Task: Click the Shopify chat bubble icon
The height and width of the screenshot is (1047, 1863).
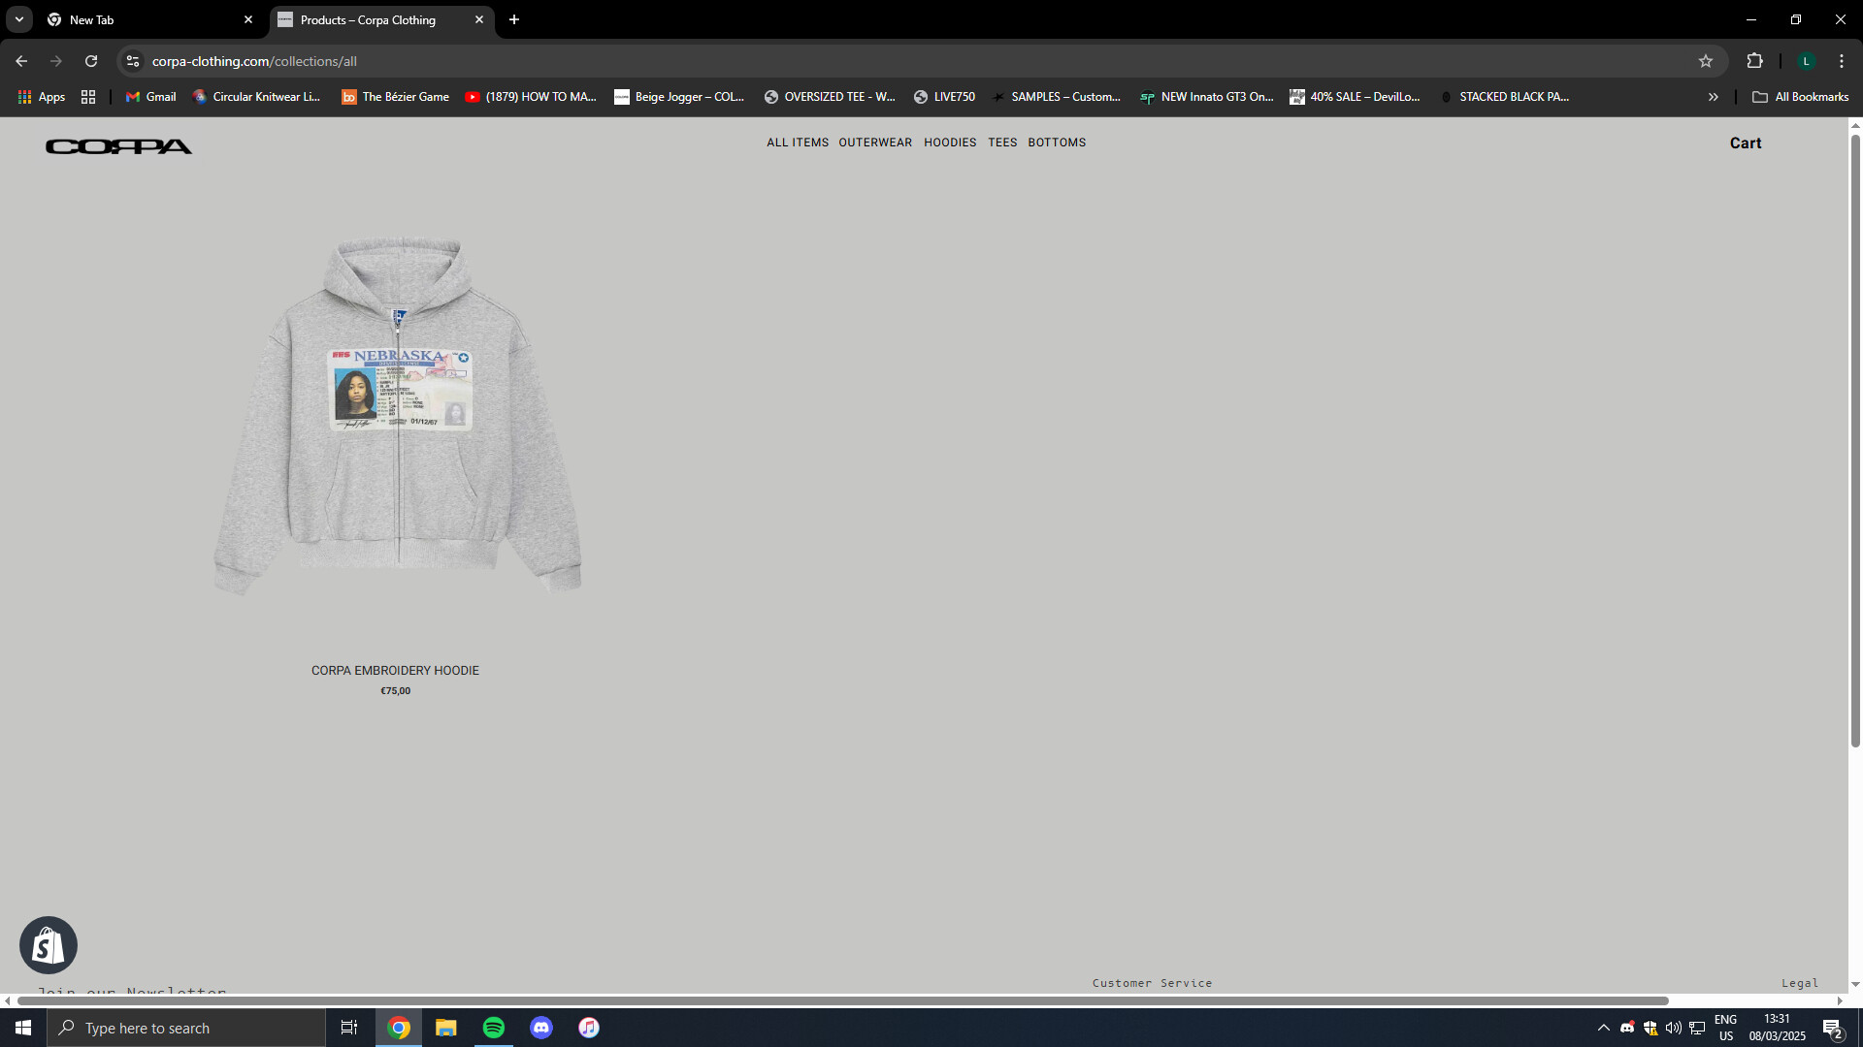Action: coord(49,945)
